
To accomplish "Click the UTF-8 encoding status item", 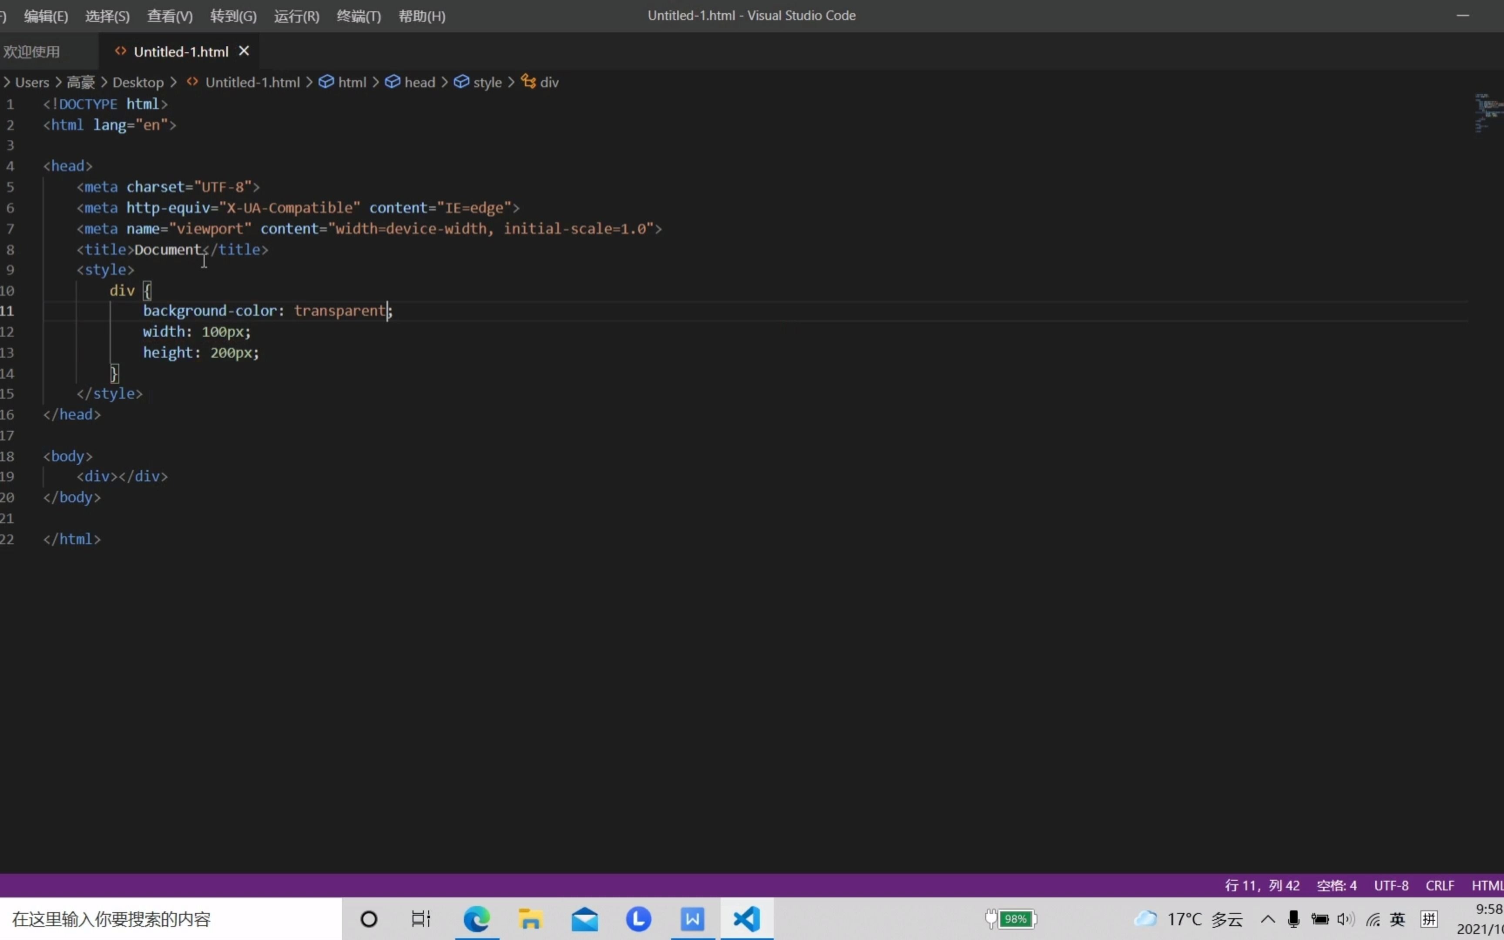I will [1391, 885].
